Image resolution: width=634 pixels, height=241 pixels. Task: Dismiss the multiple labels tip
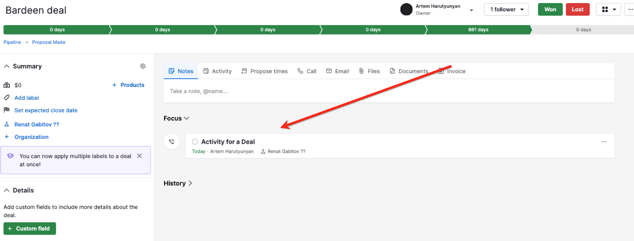[x=139, y=156]
